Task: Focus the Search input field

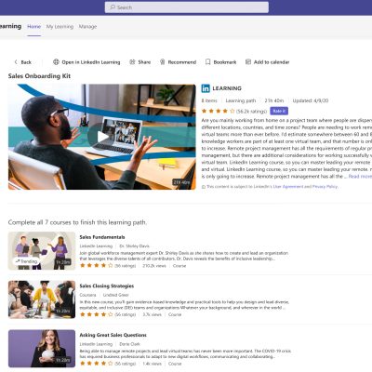Action: pyautogui.click(x=187, y=7)
